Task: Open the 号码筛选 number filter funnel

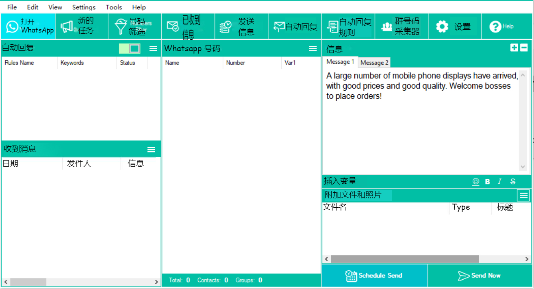Action: tap(135, 26)
